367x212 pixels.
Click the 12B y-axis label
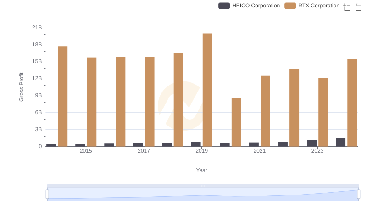point(37,78)
